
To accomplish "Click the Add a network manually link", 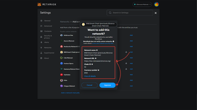I will click(x=70, y=93).
